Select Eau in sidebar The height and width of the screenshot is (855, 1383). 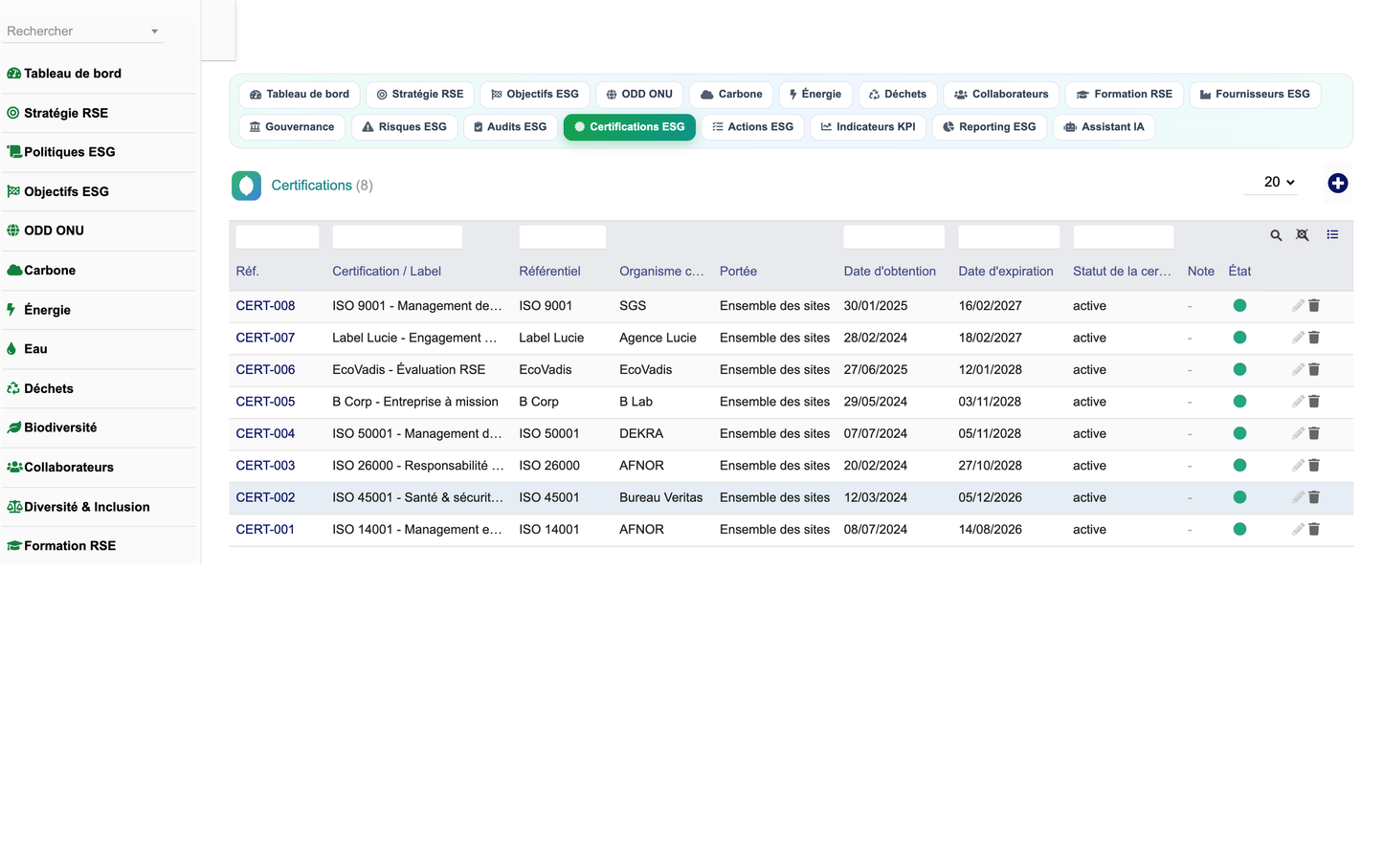tap(35, 349)
